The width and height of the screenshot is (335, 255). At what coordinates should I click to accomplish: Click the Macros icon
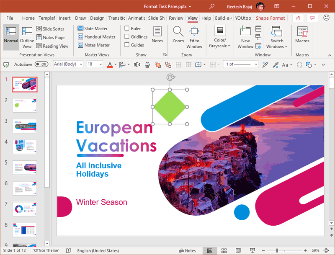302,32
